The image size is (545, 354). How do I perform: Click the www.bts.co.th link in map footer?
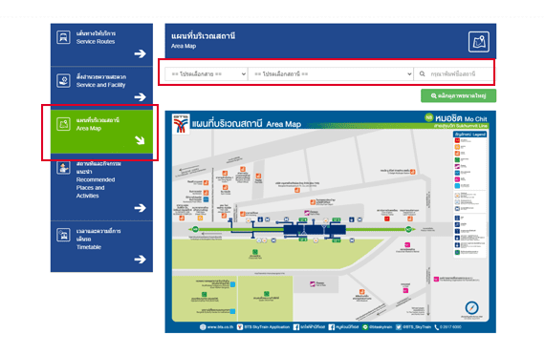[216, 327]
